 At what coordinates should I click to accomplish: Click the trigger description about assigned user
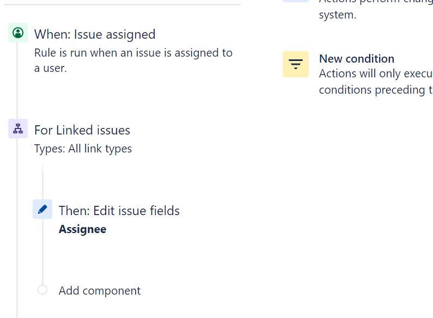point(133,60)
